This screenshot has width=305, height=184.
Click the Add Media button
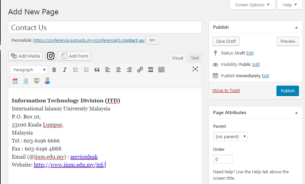click(x=25, y=56)
